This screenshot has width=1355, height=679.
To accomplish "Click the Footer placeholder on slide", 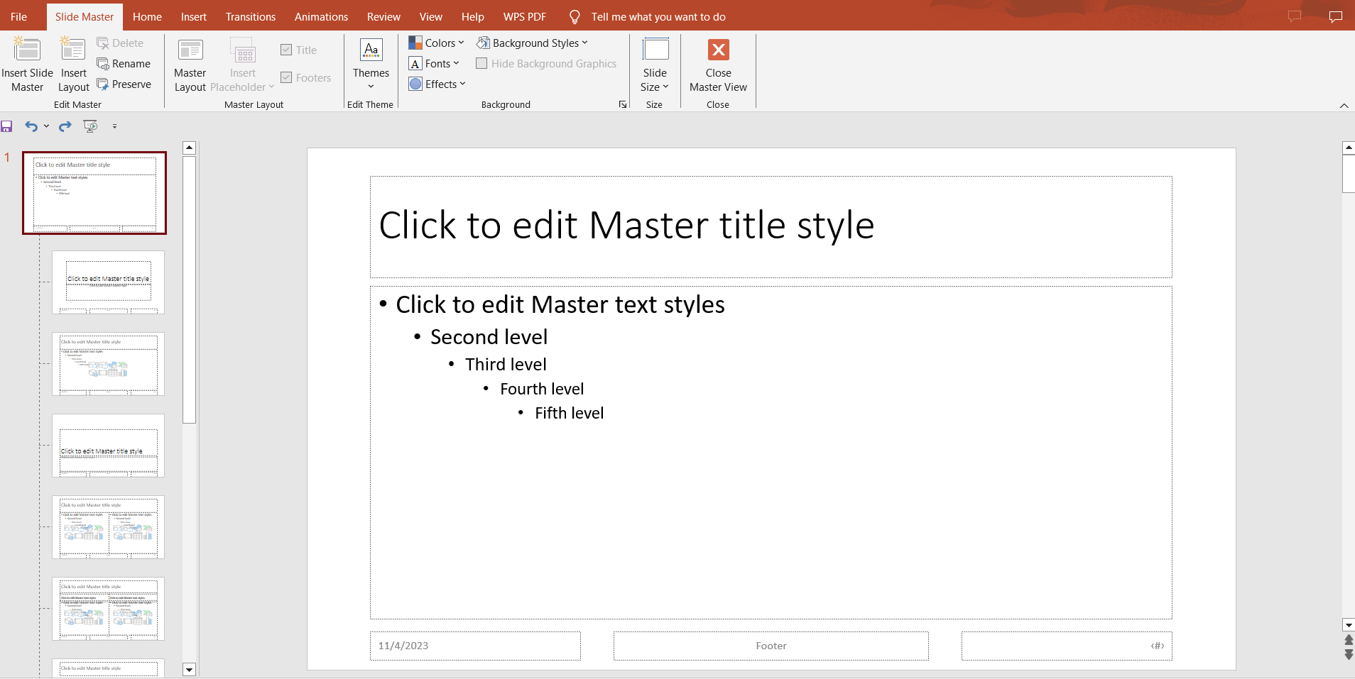I will point(771,646).
